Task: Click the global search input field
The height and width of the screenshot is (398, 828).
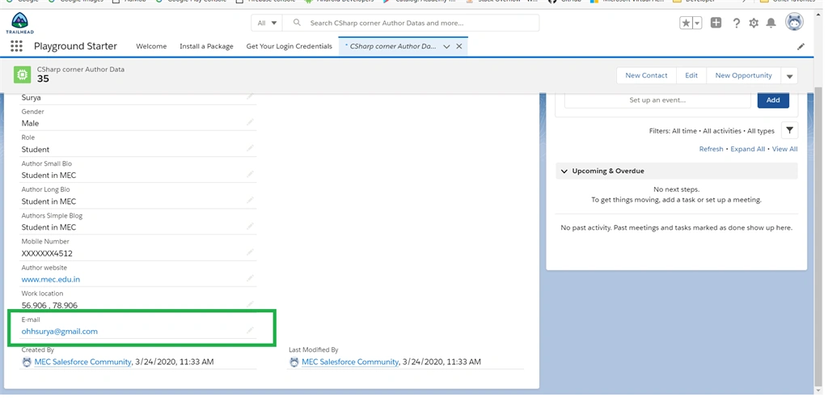Action: (x=411, y=23)
